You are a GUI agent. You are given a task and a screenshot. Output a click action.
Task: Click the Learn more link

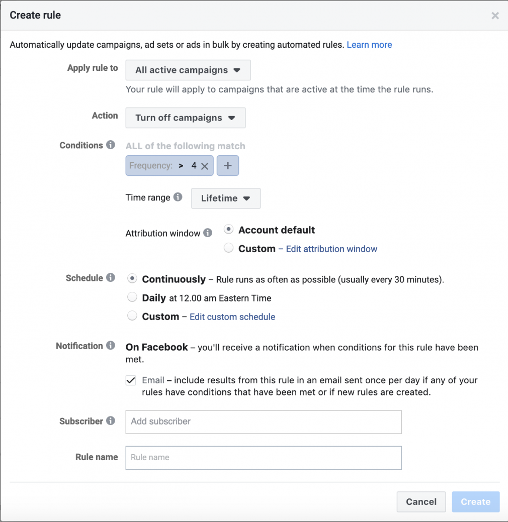point(369,45)
